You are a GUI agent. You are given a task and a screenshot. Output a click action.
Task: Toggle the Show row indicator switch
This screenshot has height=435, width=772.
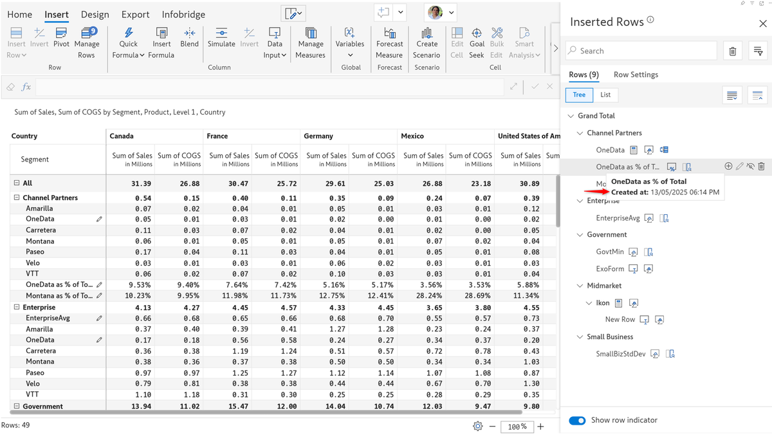click(577, 420)
